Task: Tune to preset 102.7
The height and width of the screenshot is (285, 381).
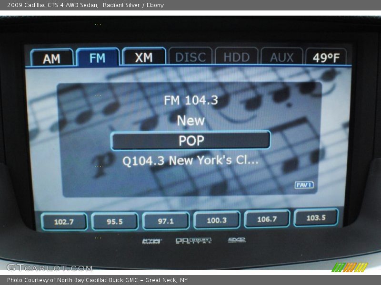Action: pyautogui.click(x=64, y=221)
